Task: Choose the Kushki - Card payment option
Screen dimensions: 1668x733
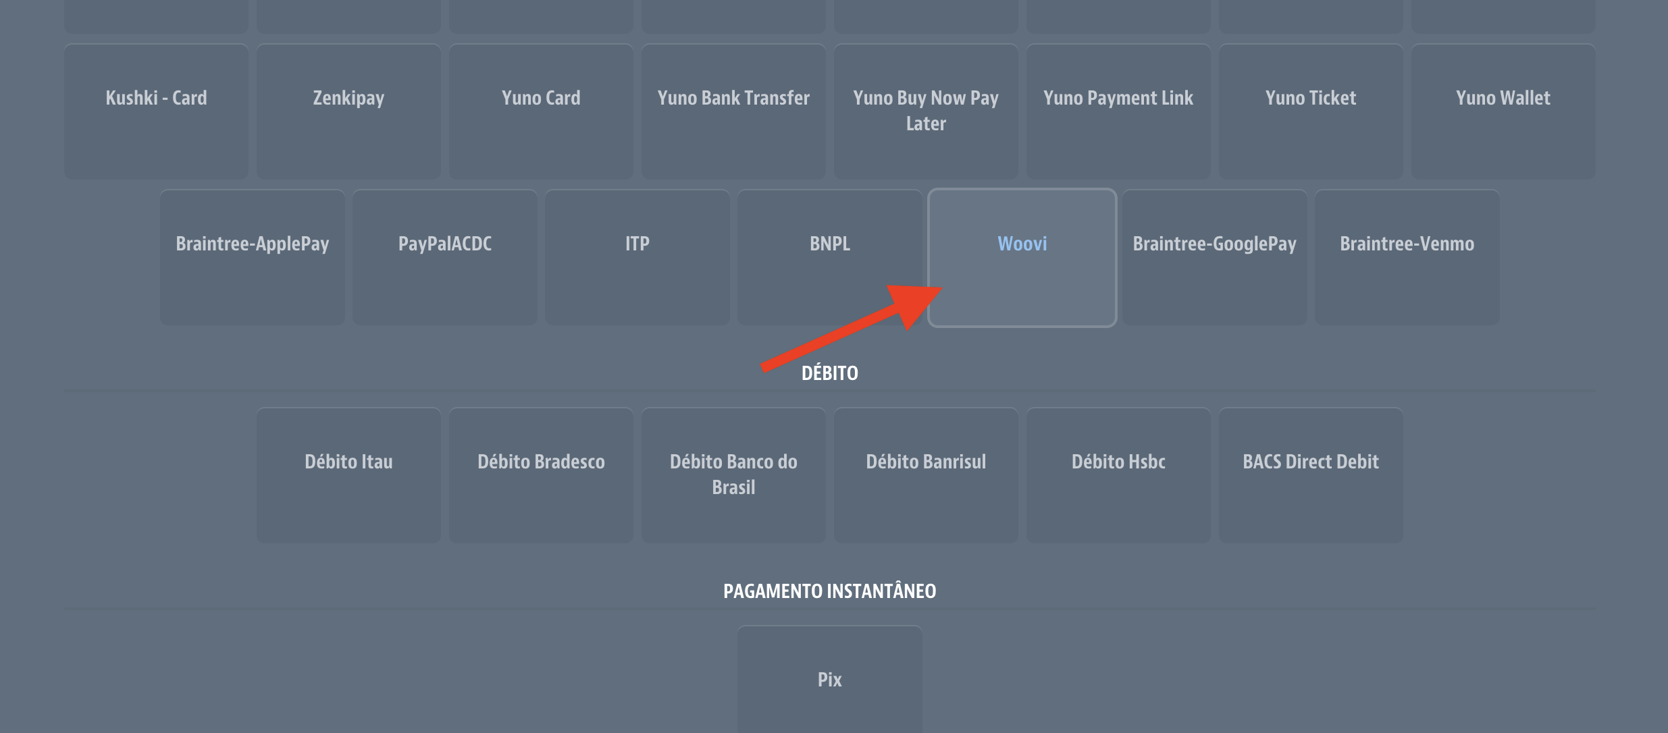Action: pyautogui.click(x=156, y=111)
